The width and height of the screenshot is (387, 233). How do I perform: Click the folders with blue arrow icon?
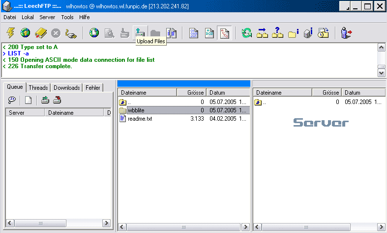pyautogui.click(x=262, y=33)
